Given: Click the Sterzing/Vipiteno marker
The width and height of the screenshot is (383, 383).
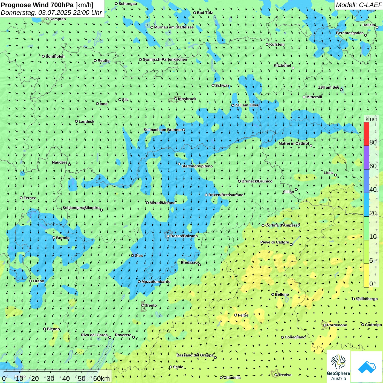Looking at the screenshot, I should [179, 164].
